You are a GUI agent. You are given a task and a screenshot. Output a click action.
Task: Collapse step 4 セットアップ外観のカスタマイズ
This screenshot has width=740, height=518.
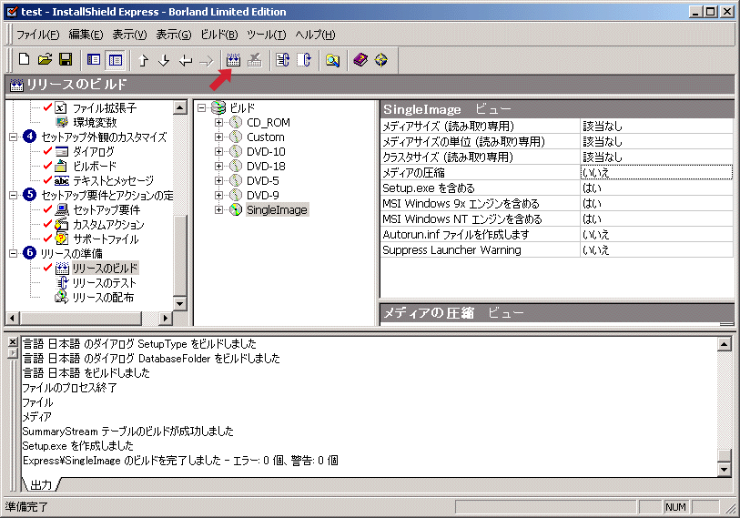coord(14,137)
